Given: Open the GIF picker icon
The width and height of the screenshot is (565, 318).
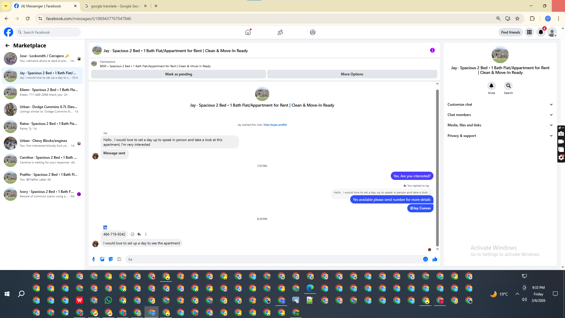Looking at the screenshot, I should (x=119, y=259).
